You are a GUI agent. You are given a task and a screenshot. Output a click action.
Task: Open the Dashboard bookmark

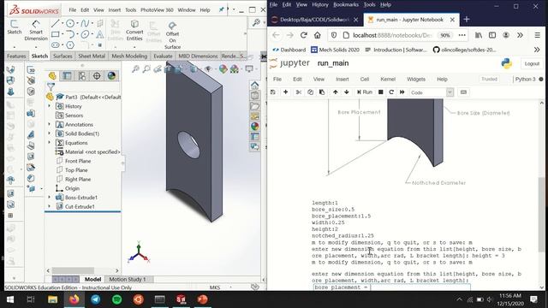tap(289, 50)
